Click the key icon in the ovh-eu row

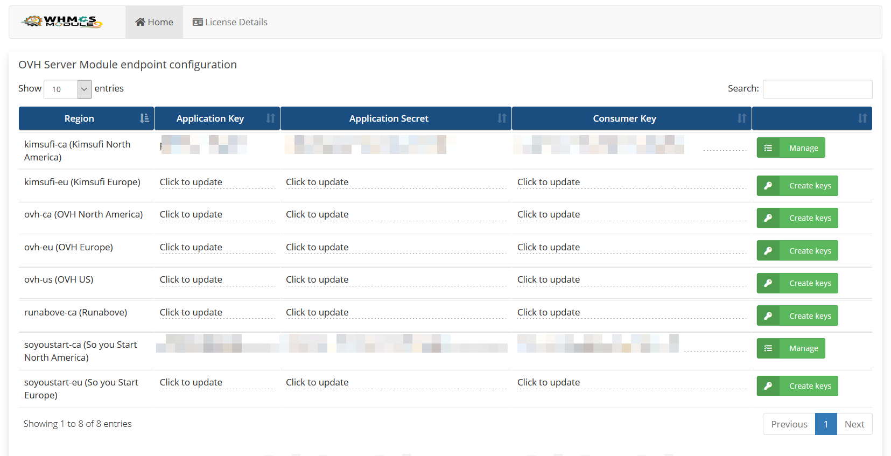coord(768,251)
